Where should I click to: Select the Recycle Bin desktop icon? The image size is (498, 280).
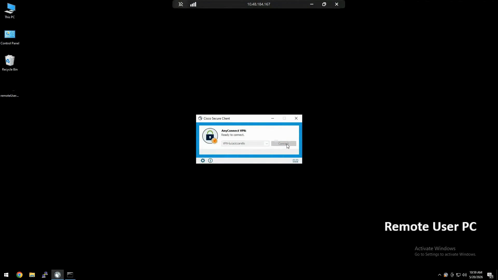coord(10,63)
